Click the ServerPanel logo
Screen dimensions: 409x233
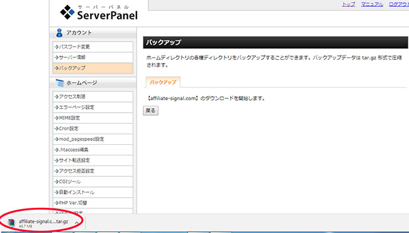(99, 13)
